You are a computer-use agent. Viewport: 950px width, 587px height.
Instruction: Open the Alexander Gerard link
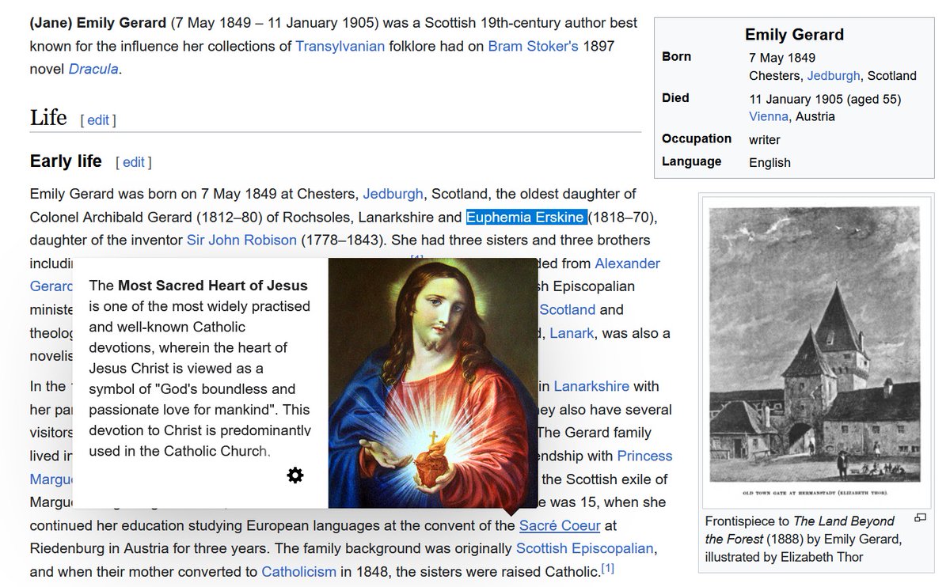coord(624,263)
